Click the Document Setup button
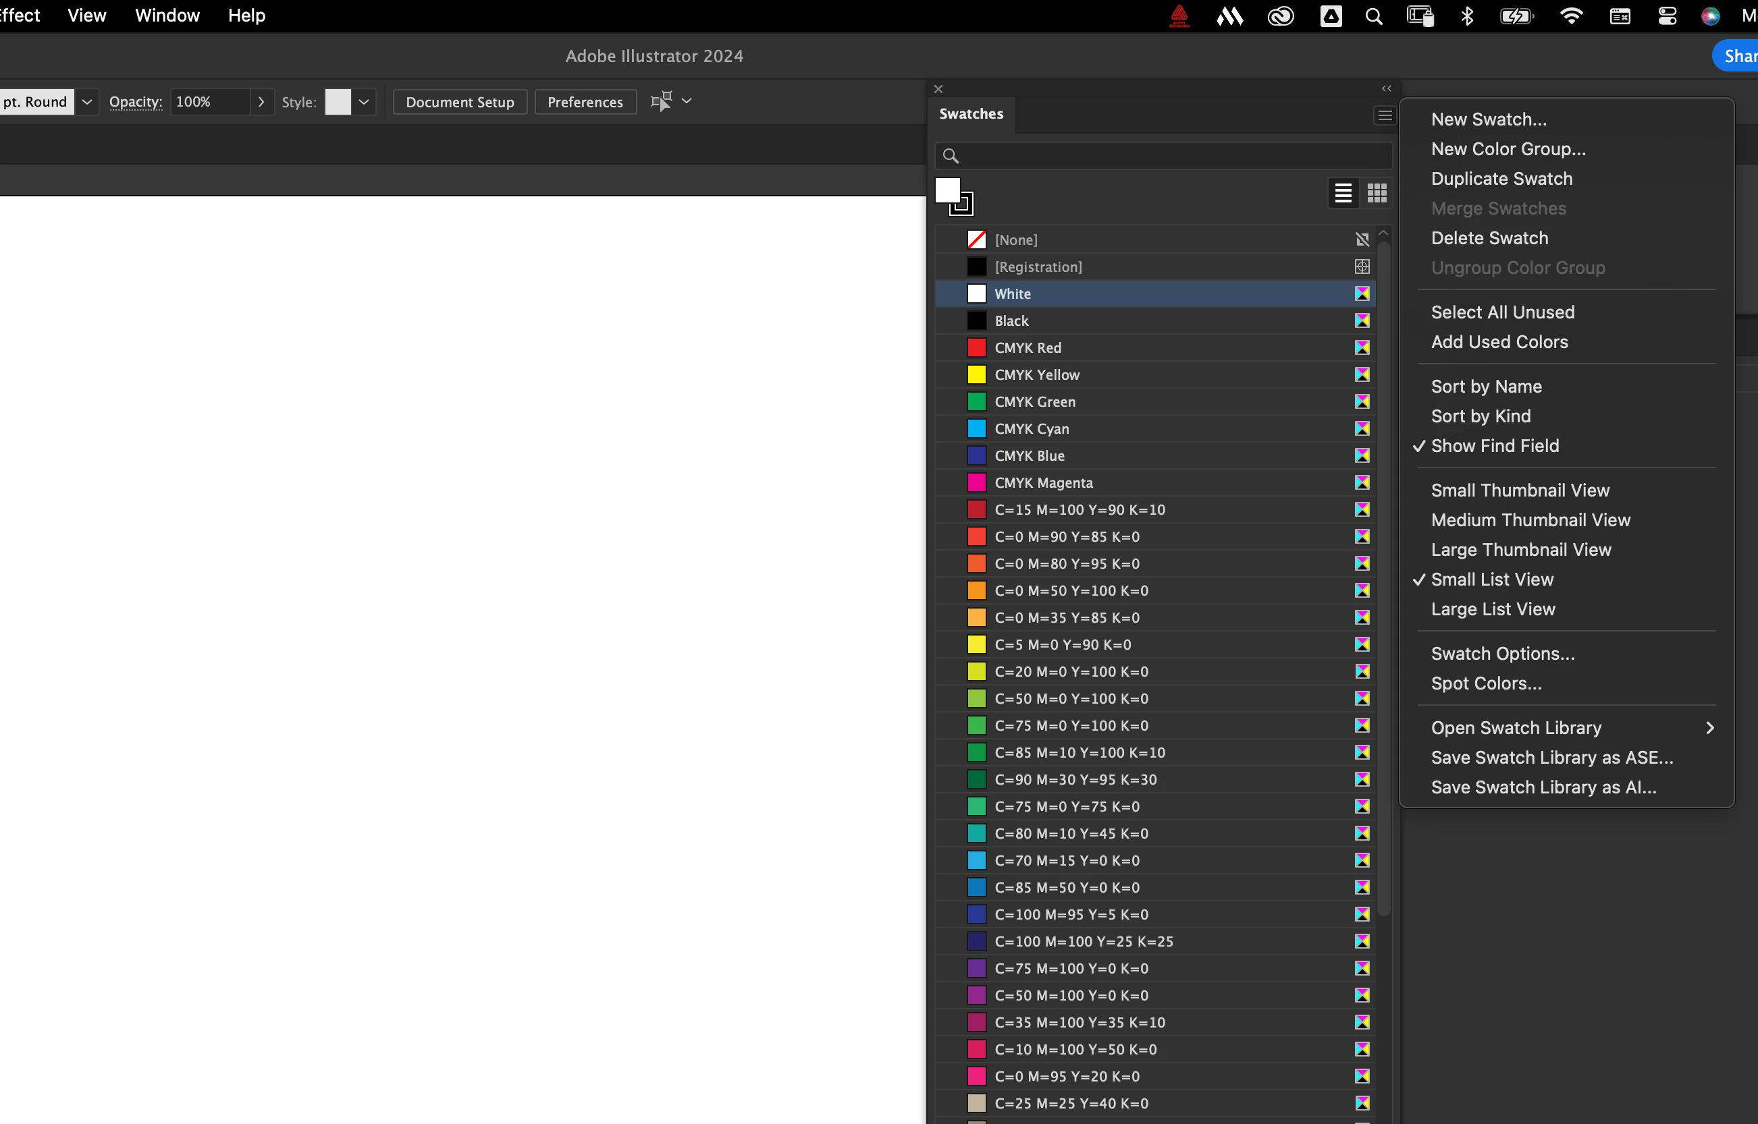This screenshot has height=1124, width=1758. tap(460, 102)
